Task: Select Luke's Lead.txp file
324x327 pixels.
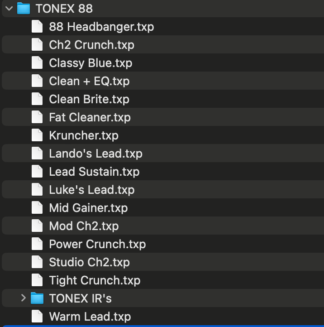Action: click(x=91, y=190)
